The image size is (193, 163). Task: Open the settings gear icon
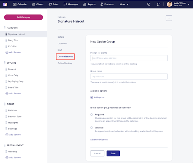(149, 5)
